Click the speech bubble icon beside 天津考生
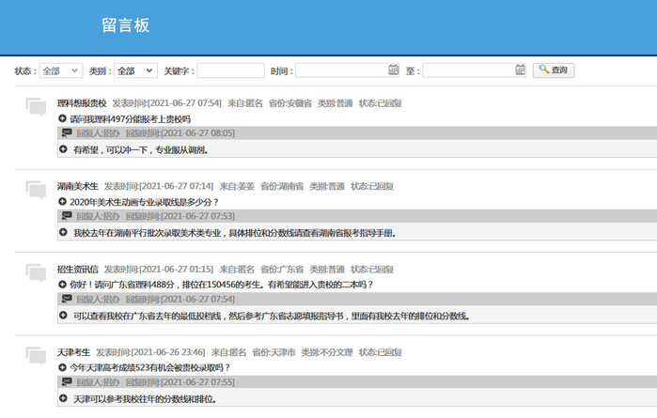This screenshot has height=418, width=657. [36, 355]
